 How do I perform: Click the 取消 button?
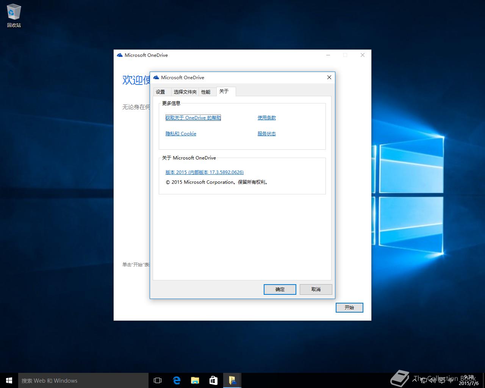click(x=316, y=289)
